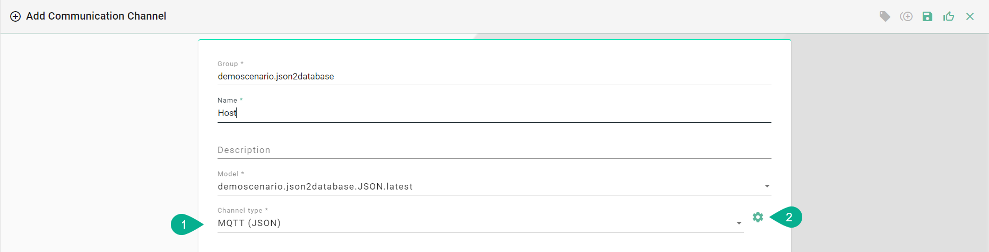Click the thumbs-up release icon
The image size is (989, 252).
coord(949,16)
